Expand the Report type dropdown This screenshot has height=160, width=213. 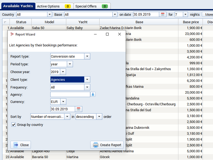coord(87,57)
